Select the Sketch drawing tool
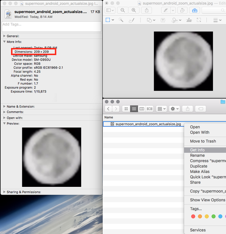Screen dimensions: 226x234 coord(131,20)
